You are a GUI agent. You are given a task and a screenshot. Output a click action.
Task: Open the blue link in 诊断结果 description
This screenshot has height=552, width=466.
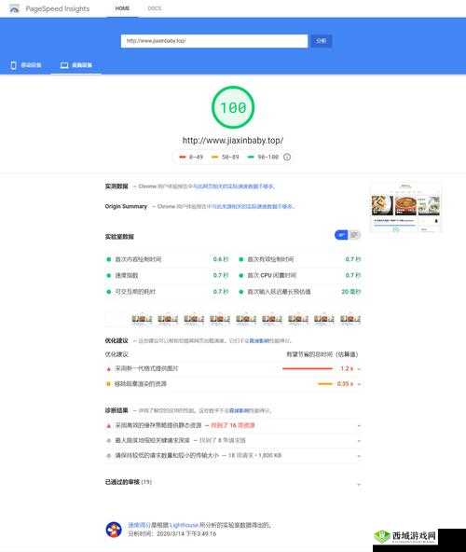240,410
